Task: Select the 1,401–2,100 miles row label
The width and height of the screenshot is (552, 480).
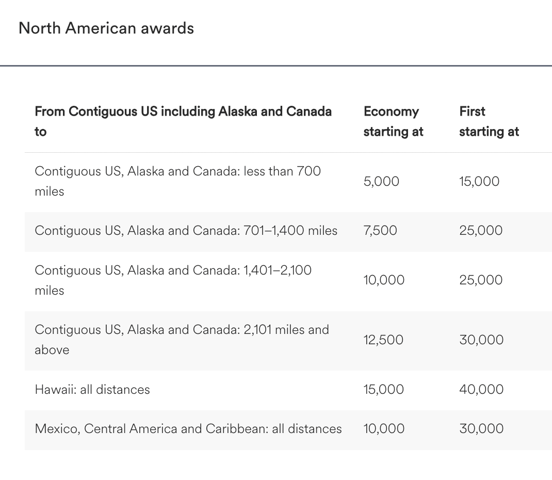Action: 173,280
